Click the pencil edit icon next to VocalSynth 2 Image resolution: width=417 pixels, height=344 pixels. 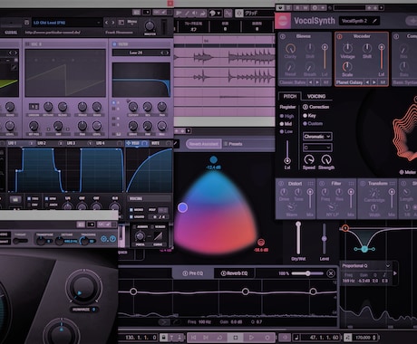tap(374, 21)
